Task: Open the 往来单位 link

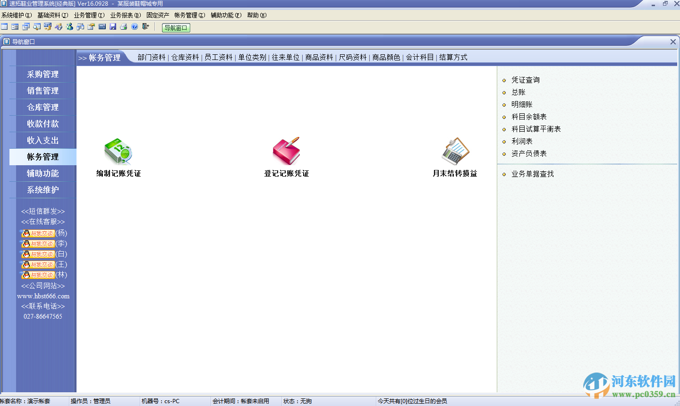Action: pos(286,57)
